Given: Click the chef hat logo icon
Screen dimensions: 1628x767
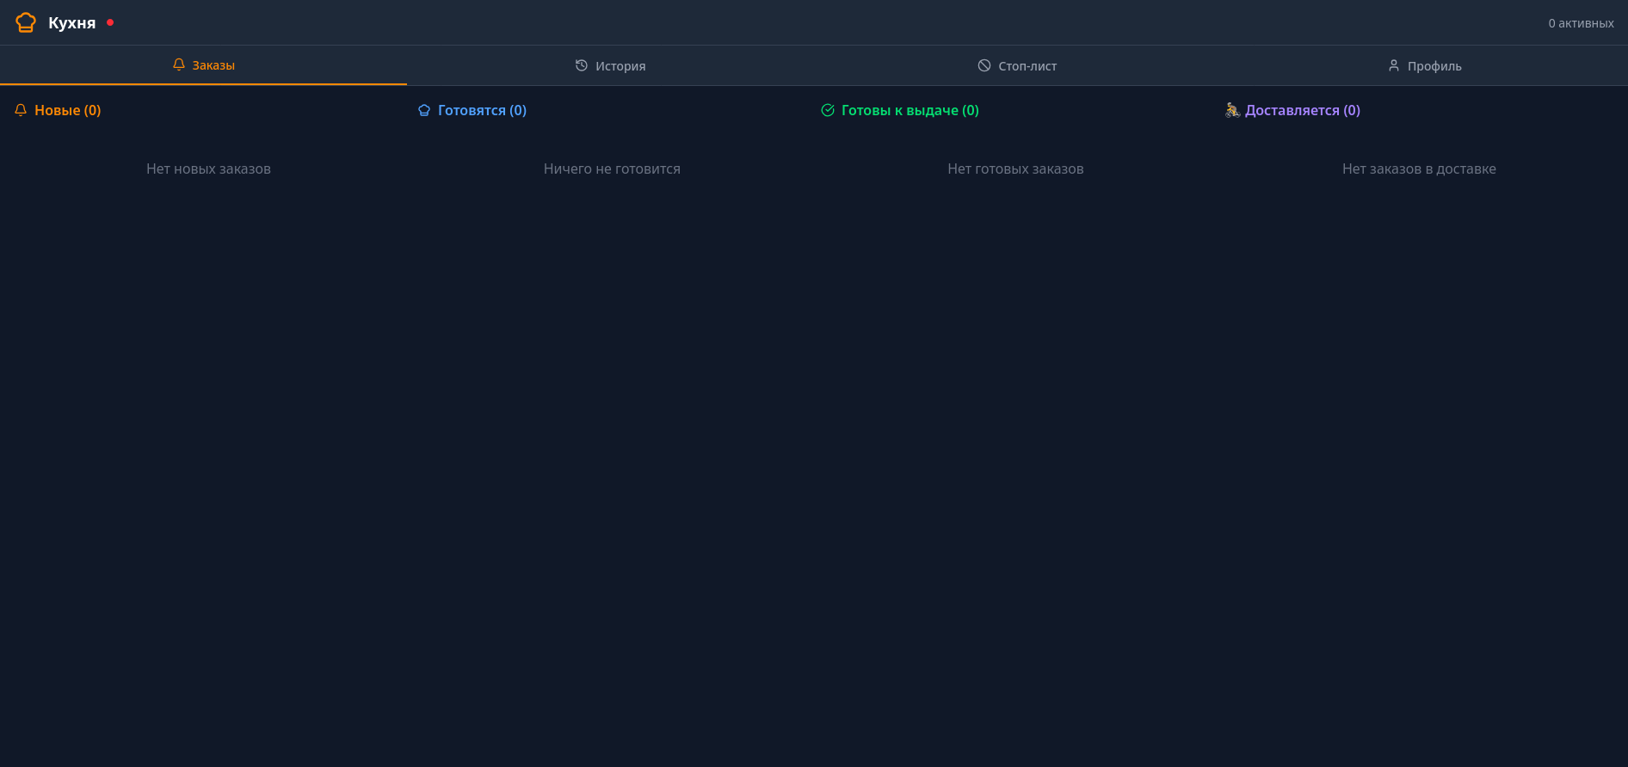Looking at the screenshot, I should pos(26,22).
